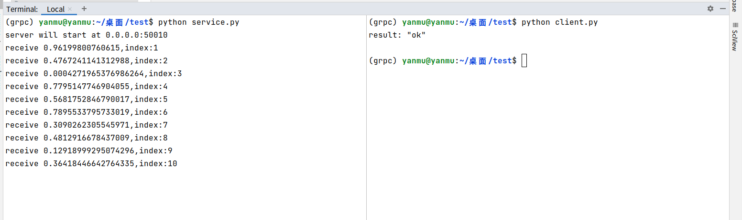Click the receive line with index:2
The height and width of the screenshot is (220, 742).
(87, 60)
